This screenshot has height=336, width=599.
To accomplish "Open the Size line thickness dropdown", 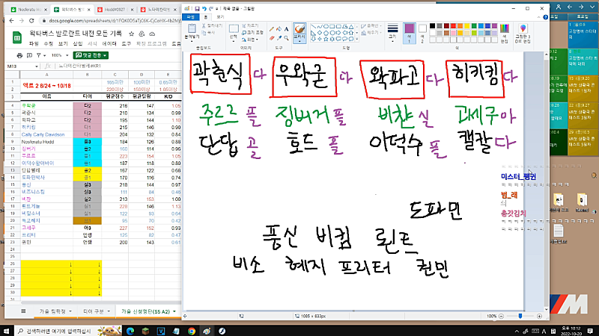I will (392, 32).
